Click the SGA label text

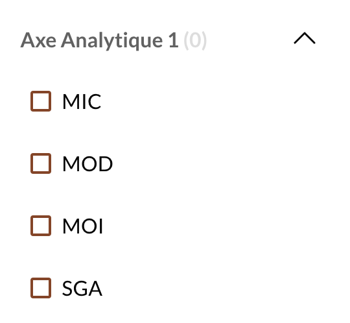(x=82, y=289)
